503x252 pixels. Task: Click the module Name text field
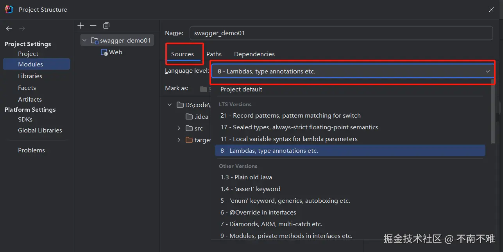(x=341, y=33)
